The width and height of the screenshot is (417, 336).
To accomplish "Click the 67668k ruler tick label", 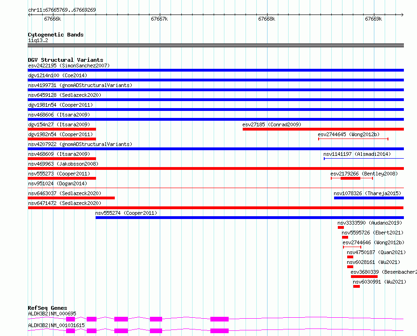I will click(267, 19).
